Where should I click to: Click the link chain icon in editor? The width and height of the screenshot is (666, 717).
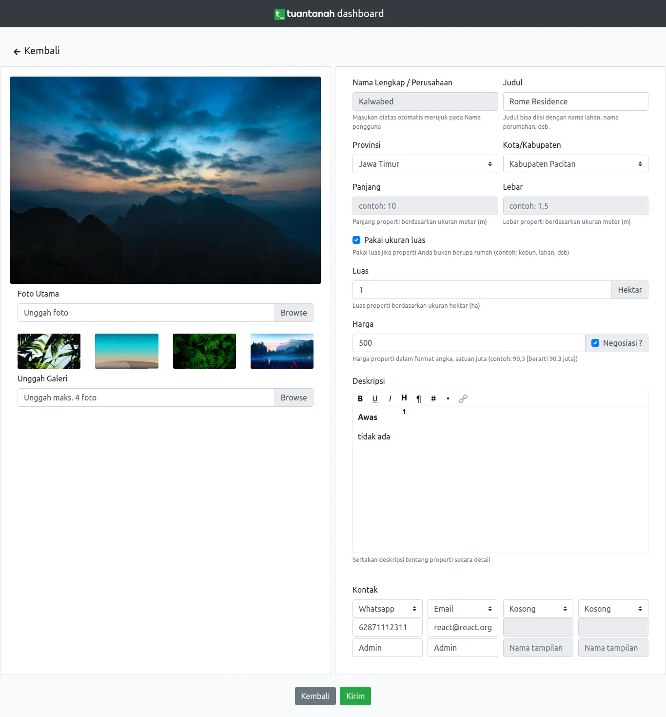tap(463, 398)
